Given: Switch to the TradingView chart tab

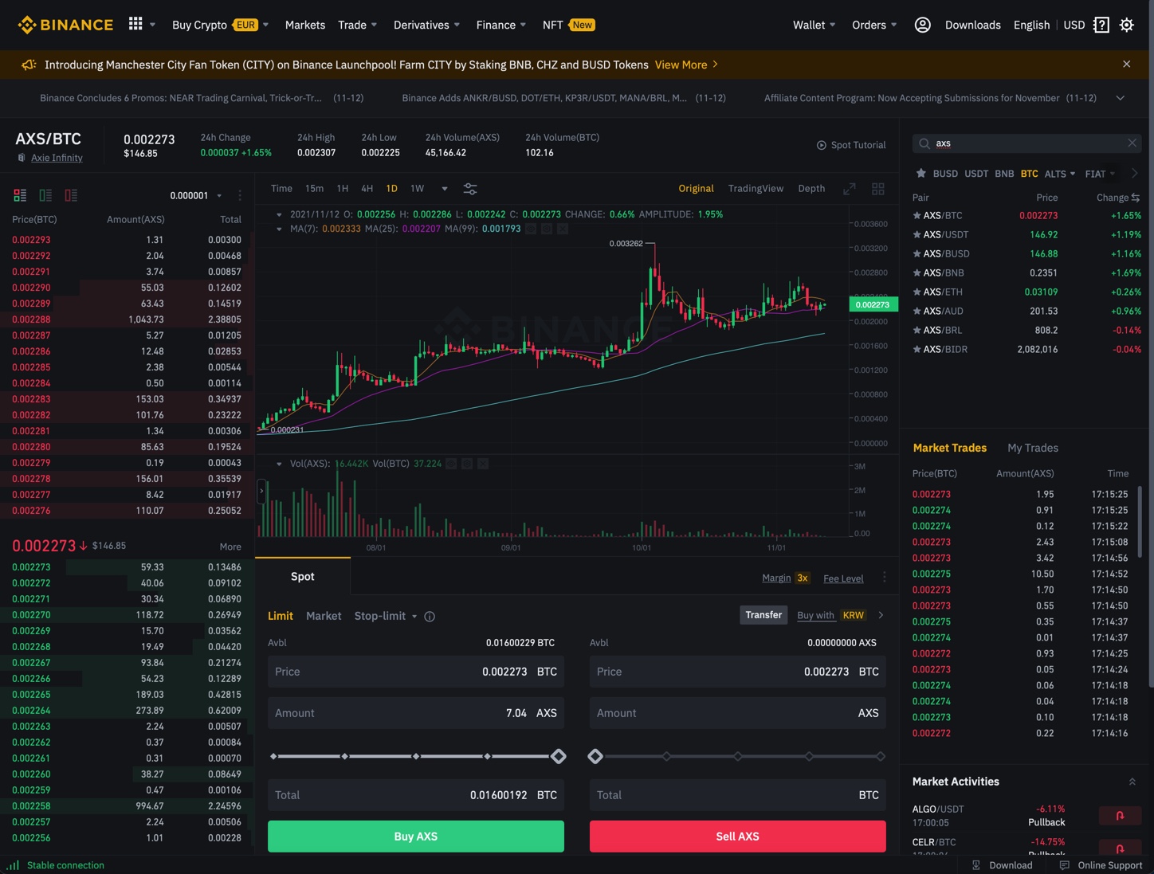Looking at the screenshot, I should click(x=756, y=189).
